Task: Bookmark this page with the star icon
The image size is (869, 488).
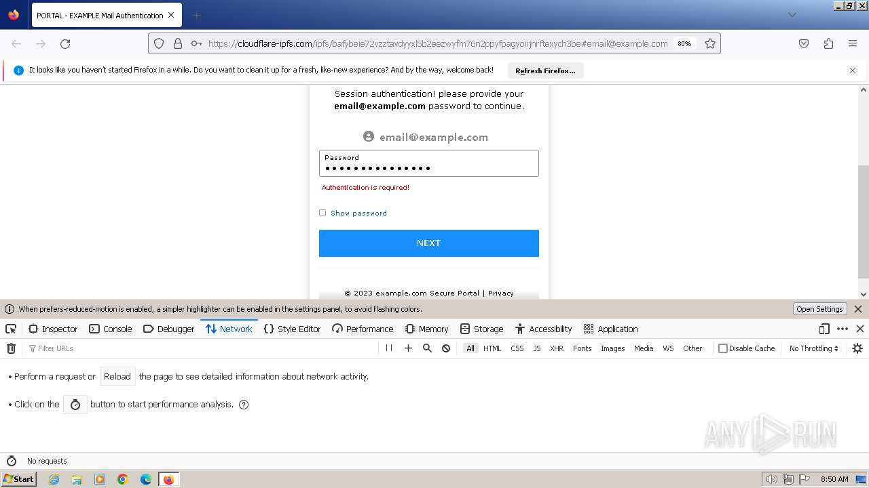Action: pyautogui.click(x=710, y=43)
